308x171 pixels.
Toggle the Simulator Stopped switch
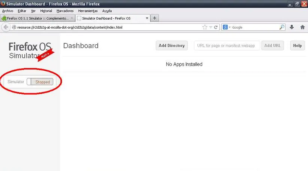pos(40,82)
